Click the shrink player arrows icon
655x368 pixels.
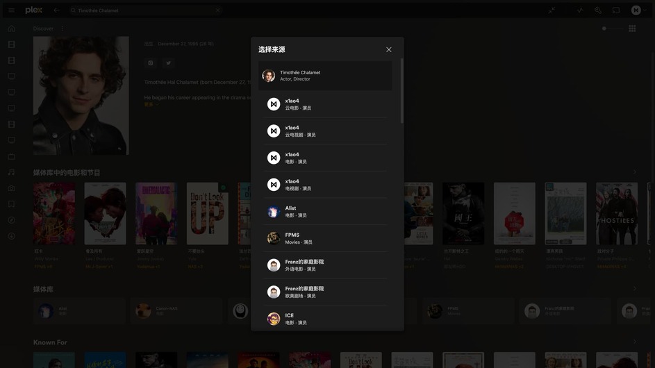pyautogui.click(x=552, y=10)
